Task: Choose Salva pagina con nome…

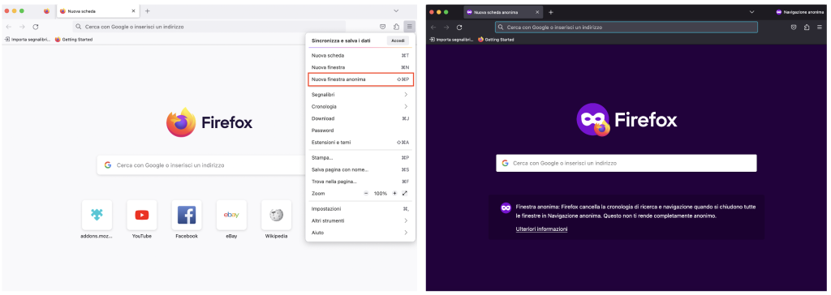Action: tap(360, 169)
